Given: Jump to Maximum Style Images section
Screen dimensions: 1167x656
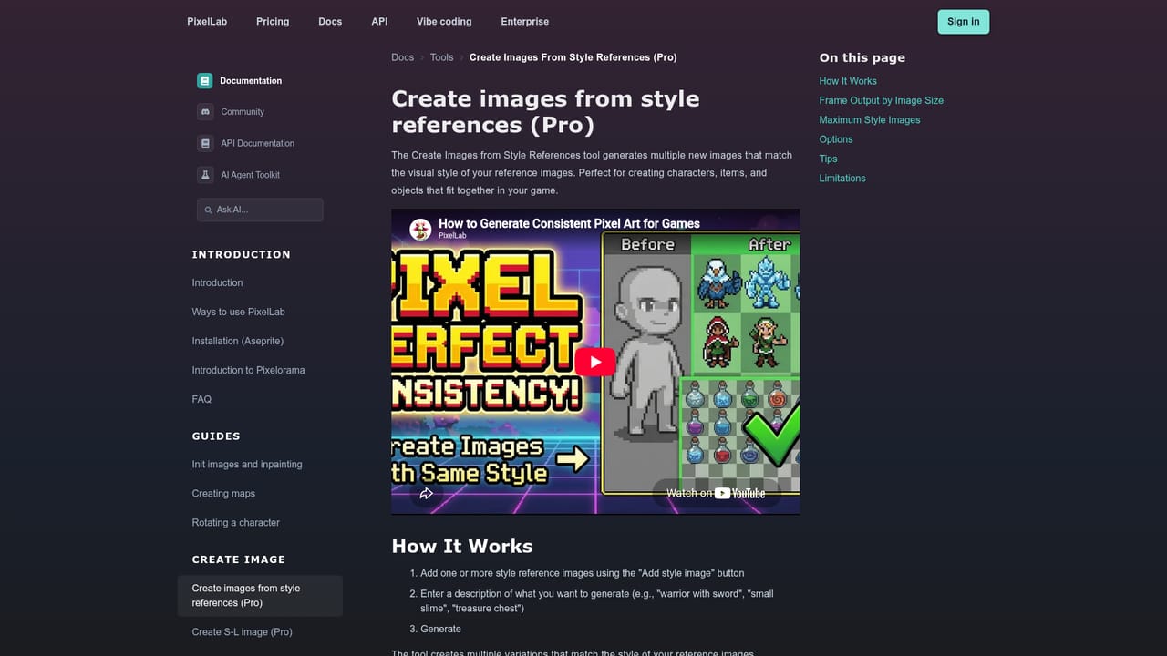Looking at the screenshot, I should point(870,120).
